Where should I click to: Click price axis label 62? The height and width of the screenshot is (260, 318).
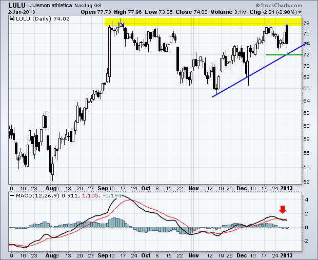point(307,113)
